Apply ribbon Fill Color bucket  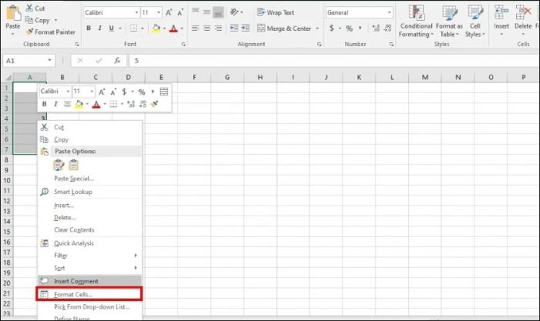[x=156, y=28]
